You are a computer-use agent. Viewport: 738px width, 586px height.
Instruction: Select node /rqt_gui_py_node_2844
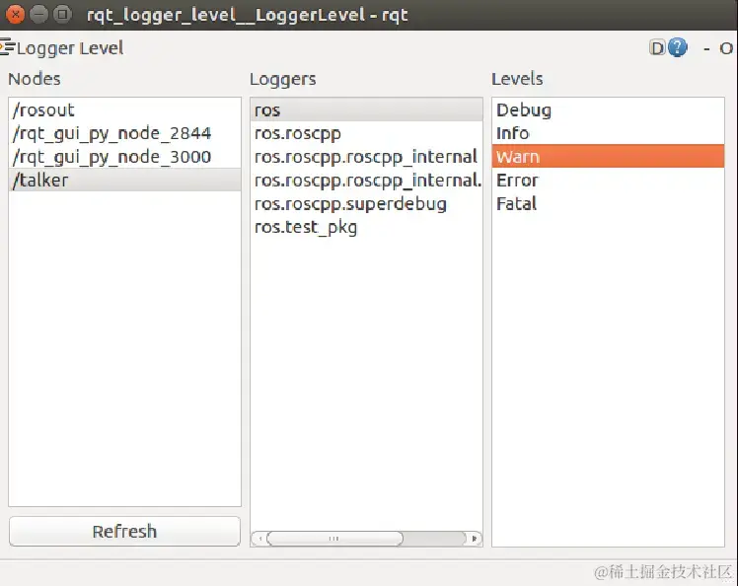(124, 133)
